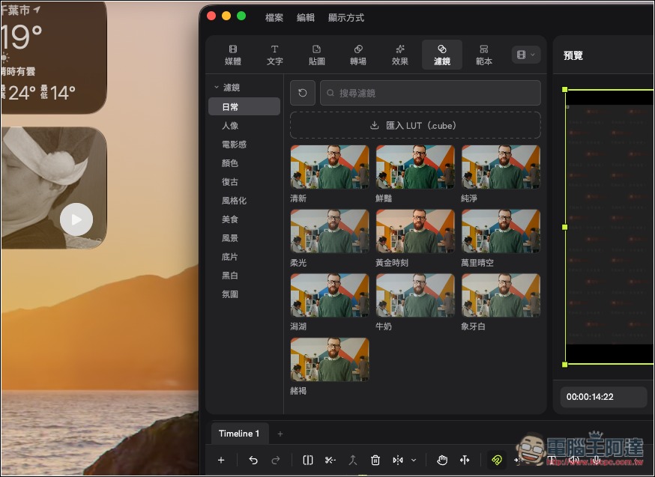
Task: Click the bottom-left preview crop handle
Action: click(565, 365)
